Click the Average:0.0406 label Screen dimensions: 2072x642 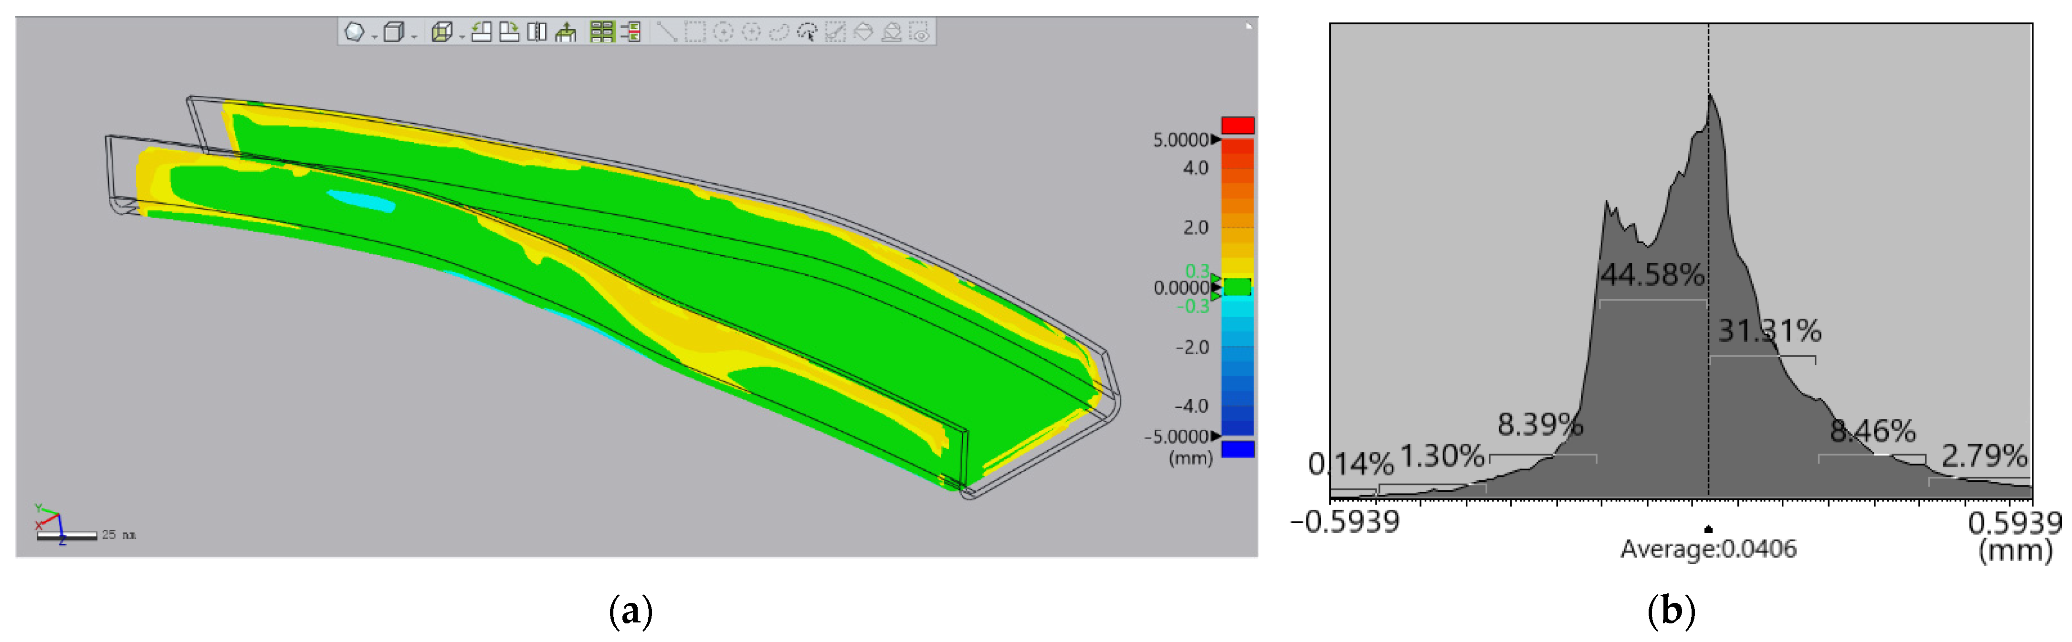1708,549
